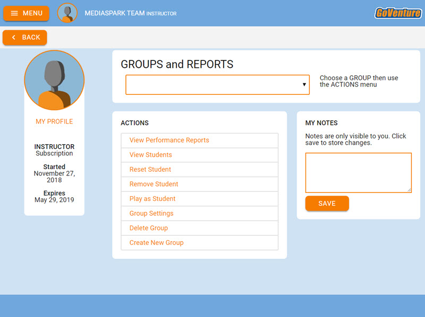Viewport: 425px width, 317px height.
Task: Click the GoVenture logo
Action: point(398,13)
